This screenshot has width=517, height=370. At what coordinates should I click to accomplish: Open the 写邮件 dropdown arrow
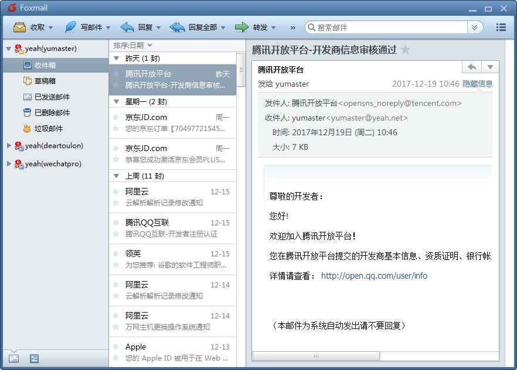coord(108,28)
